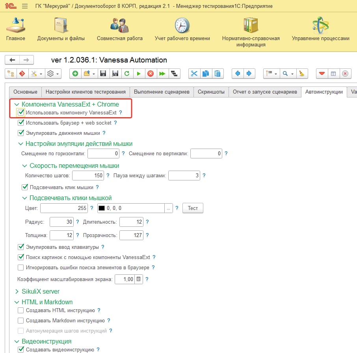Image resolution: width=357 pixels, height=353 pixels.
Task: Toggle Поиск картинок с помощью VanessaExt checkbox
Action: [21, 257]
